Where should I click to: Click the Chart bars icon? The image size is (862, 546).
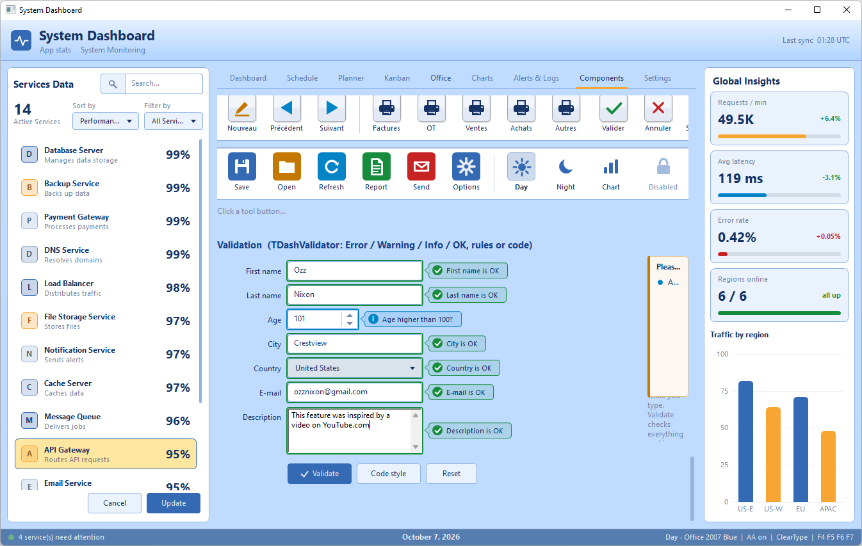611,166
